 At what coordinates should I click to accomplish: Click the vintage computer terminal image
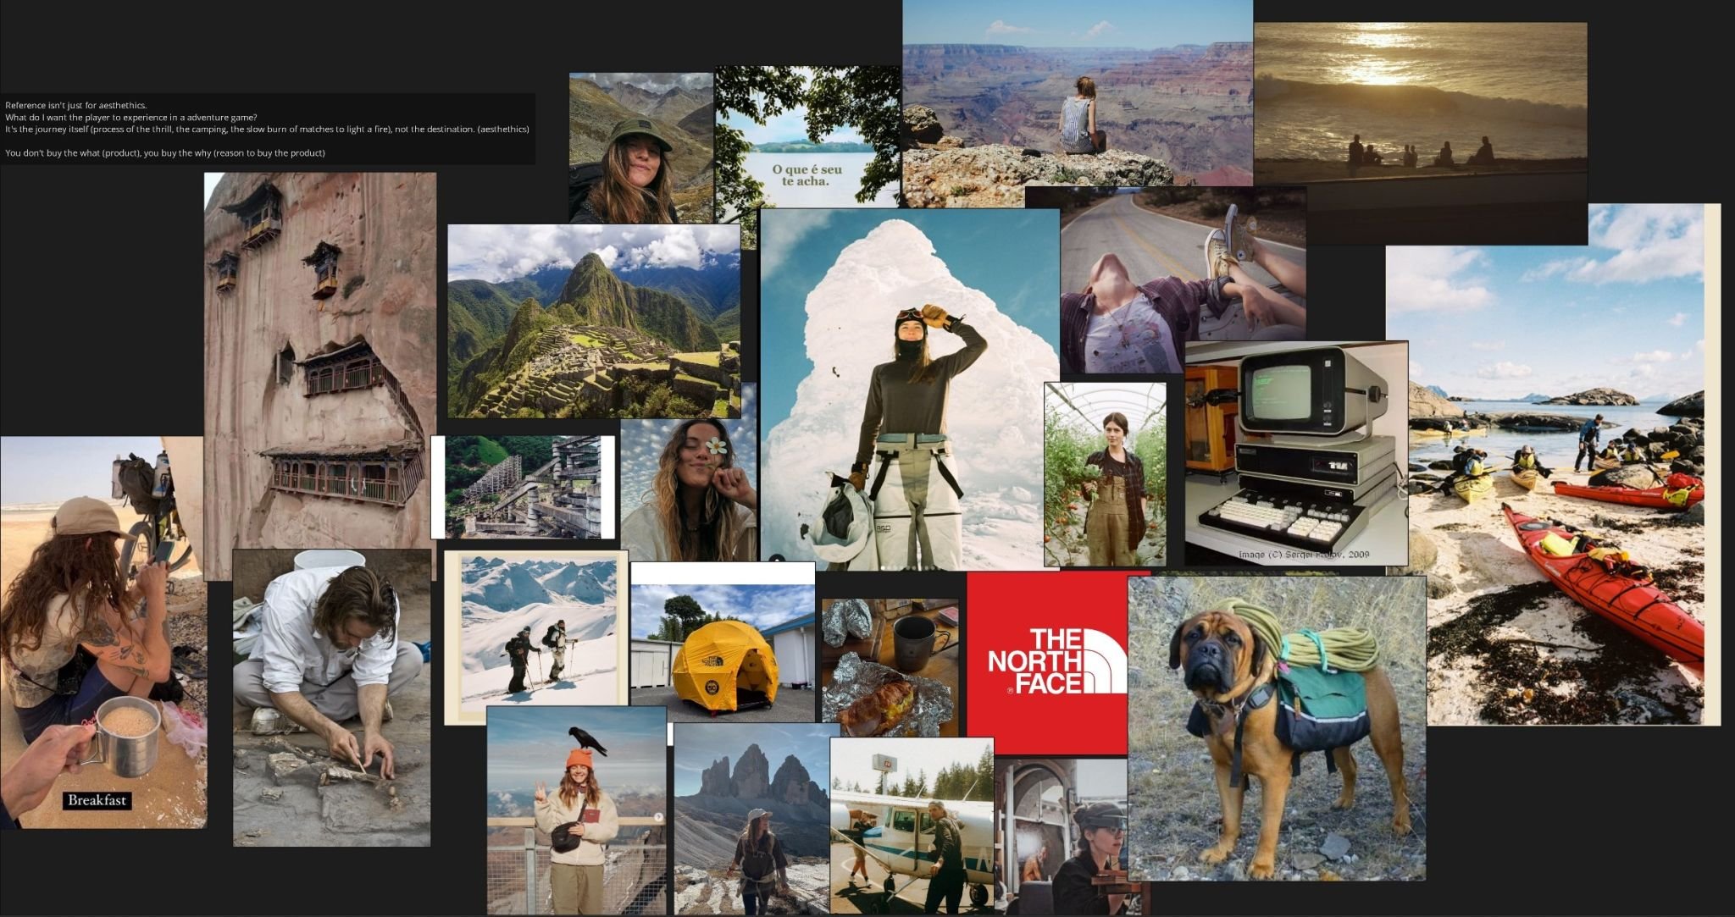[x=1296, y=453]
